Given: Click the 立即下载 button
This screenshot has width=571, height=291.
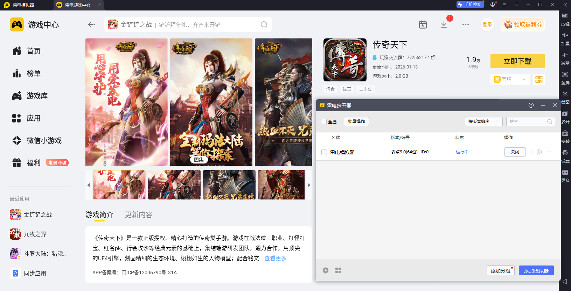Looking at the screenshot, I should coord(517,61).
